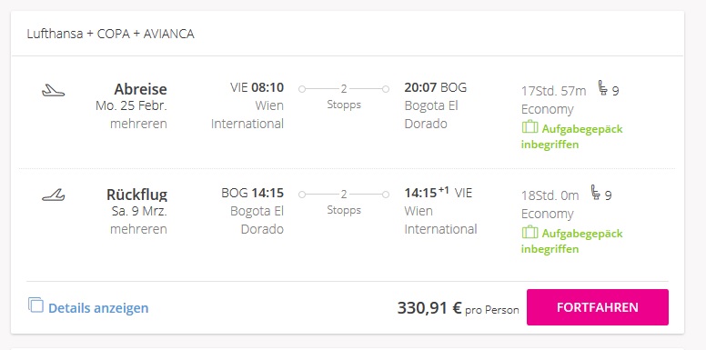The image size is (706, 350).
Task: Click the return flight landing airplane icon
Action: pos(53,195)
